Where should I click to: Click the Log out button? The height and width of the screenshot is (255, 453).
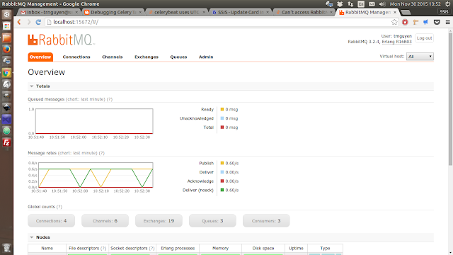[x=424, y=38]
